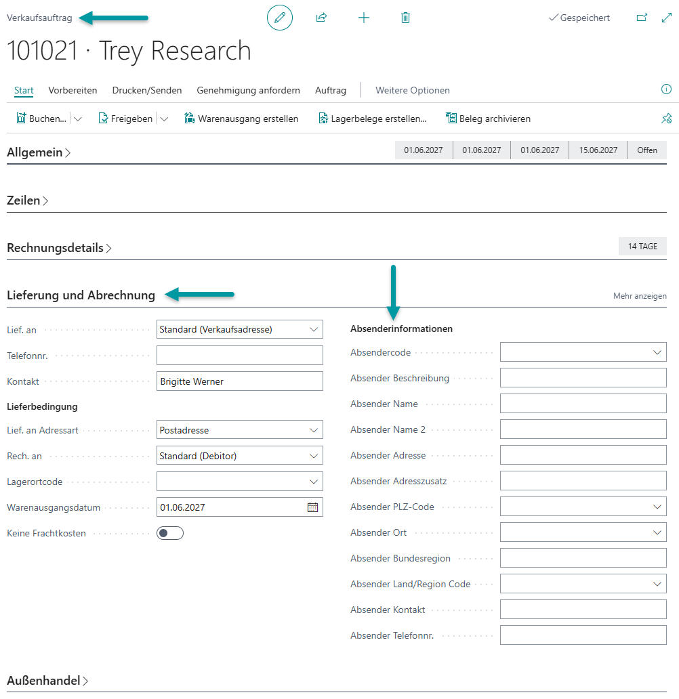Open dropdown arrow next to Freigeben

tap(164, 119)
